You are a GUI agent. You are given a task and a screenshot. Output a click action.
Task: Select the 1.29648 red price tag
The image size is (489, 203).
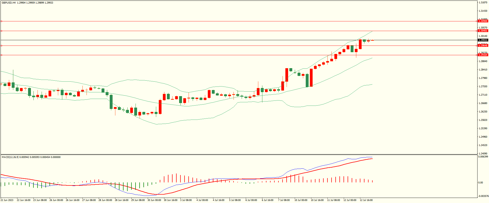click(483, 45)
